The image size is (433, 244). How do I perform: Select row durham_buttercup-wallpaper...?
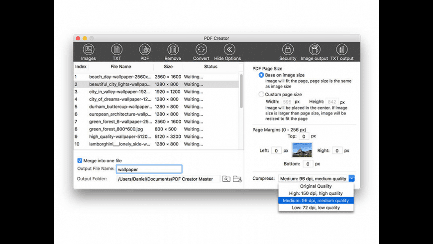[156, 107]
